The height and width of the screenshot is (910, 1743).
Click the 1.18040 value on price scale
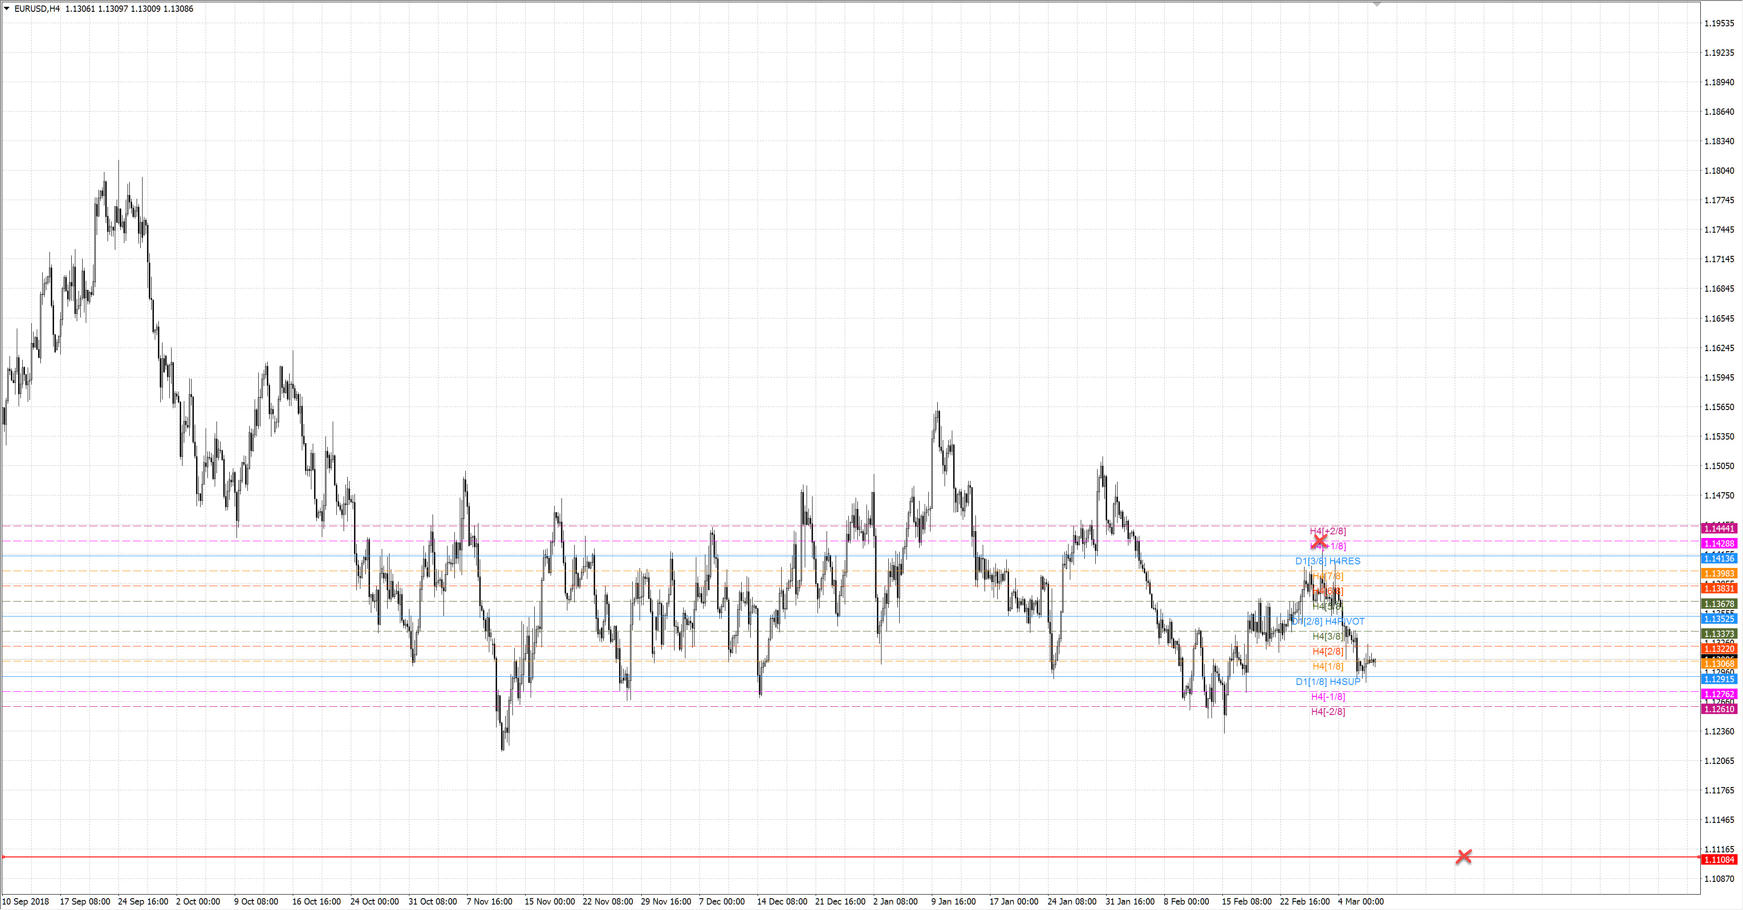(x=1718, y=171)
